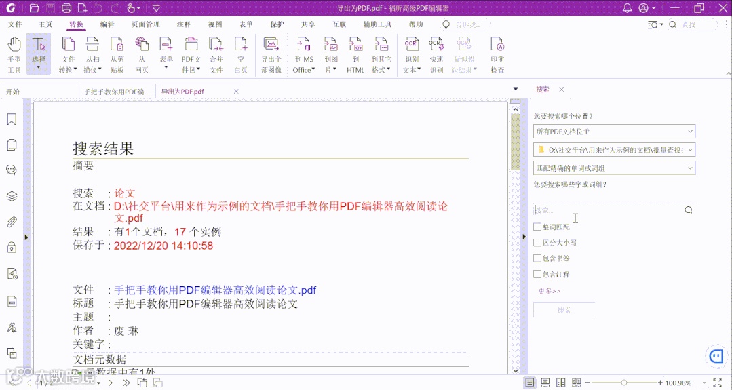This screenshot has height=390, width=732.
Task: Switch to Home (主页) ribbon tab
Action: pyautogui.click(x=45, y=24)
